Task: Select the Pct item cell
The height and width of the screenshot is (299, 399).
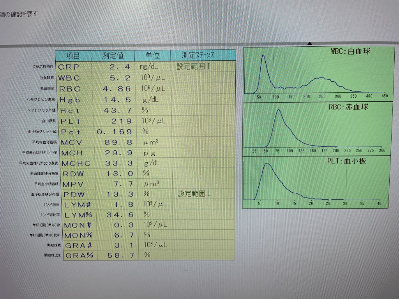Action: [x=77, y=132]
